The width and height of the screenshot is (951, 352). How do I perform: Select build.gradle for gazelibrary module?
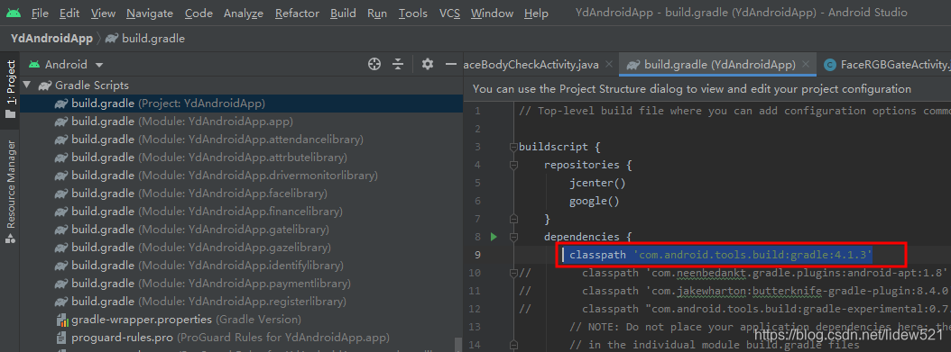point(241,248)
